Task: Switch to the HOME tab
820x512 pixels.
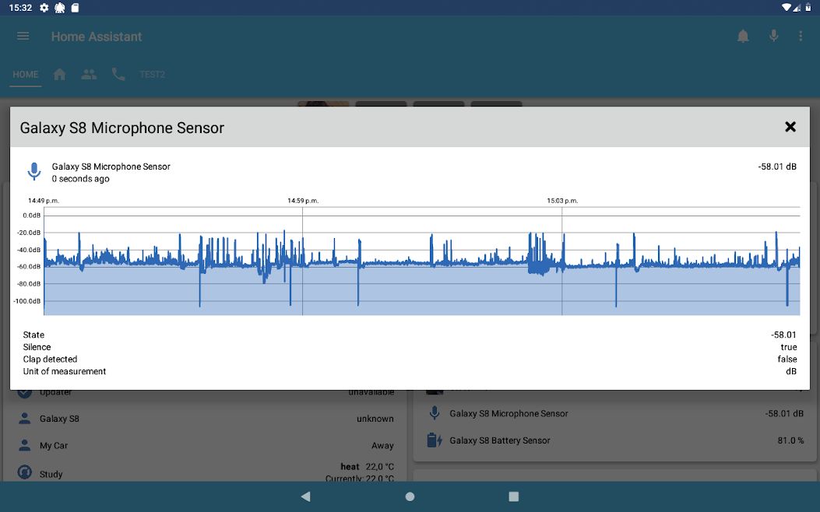Action: point(26,74)
